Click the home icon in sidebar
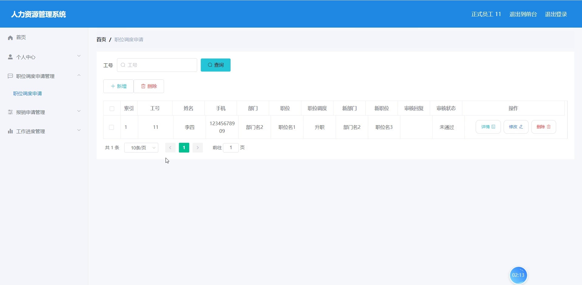 pyautogui.click(x=10, y=38)
